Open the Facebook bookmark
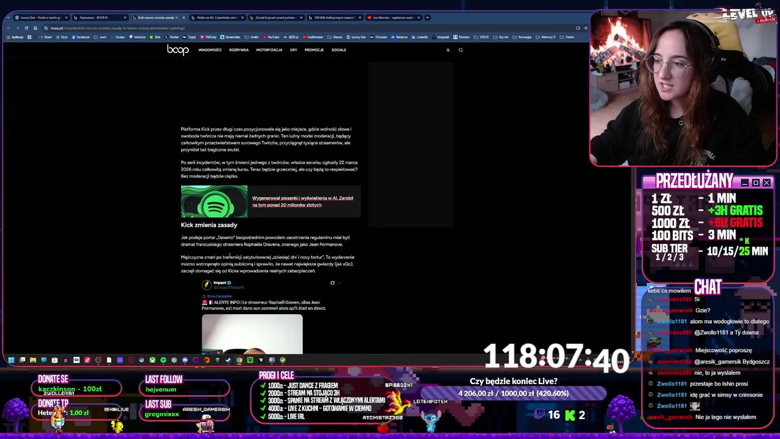 80,37
